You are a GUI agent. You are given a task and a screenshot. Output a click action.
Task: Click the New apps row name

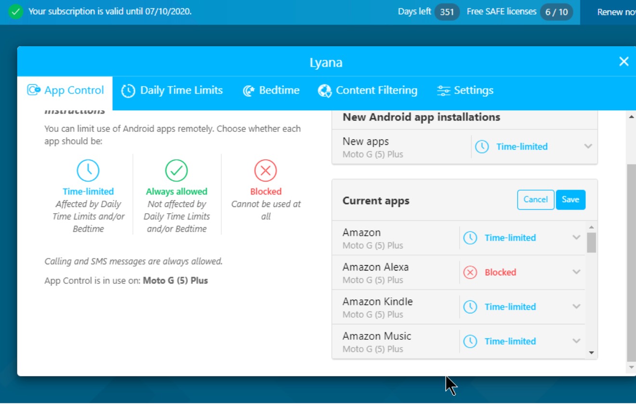366,141
